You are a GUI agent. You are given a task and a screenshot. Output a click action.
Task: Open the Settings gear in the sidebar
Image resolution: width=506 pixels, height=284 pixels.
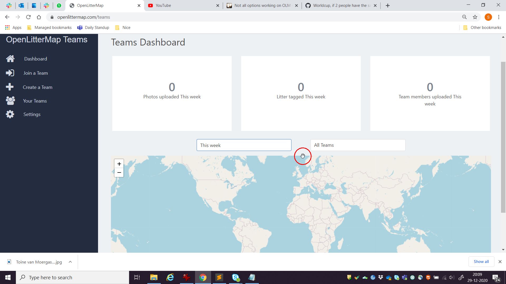pos(10,114)
